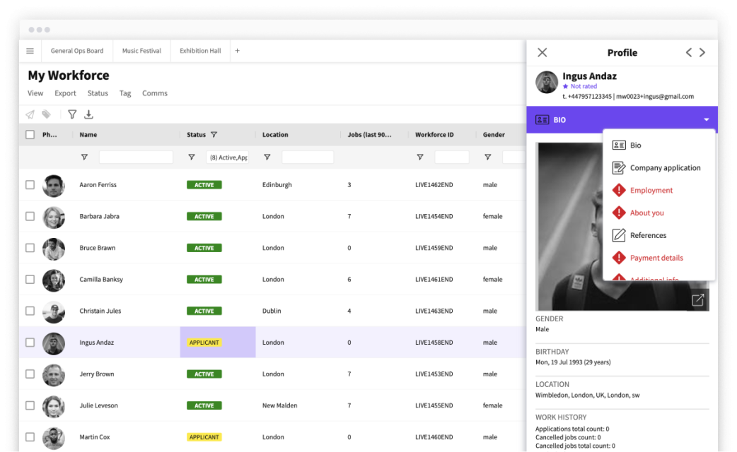
Task: Close the Profile panel
Action: coord(542,52)
